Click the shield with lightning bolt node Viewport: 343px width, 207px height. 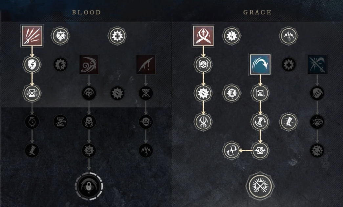point(32,65)
